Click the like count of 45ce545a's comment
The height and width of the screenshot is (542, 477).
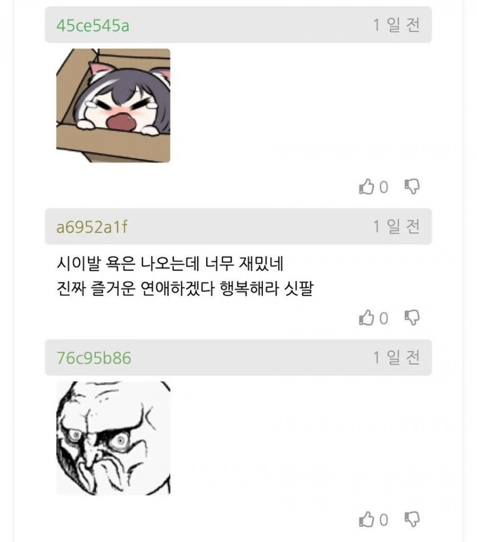pyautogui.click(x=384, y=187)
